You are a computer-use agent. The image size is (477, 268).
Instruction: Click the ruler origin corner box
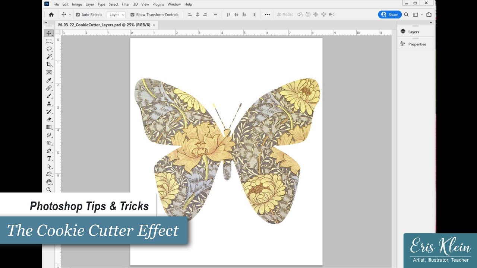[58, 33]
